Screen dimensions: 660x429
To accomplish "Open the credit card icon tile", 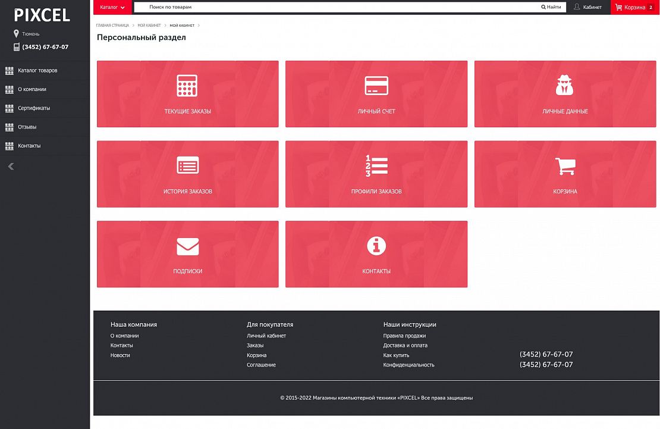I will tap(376, 86).
